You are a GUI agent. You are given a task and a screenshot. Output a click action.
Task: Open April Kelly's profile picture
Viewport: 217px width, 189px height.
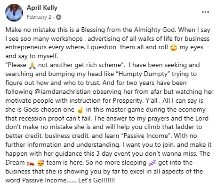coord(14,13)
